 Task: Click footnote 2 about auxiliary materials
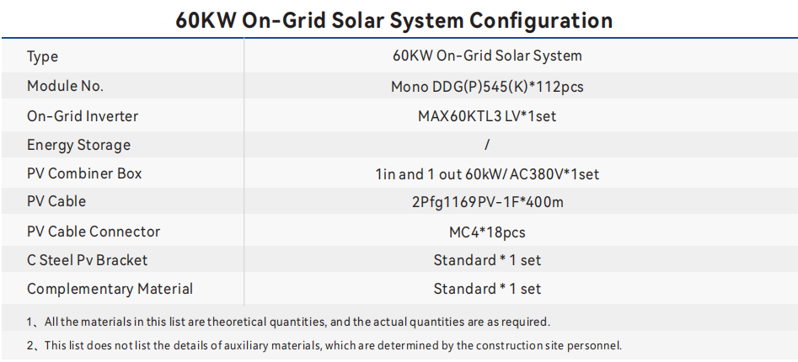click(x=324, y=345)
